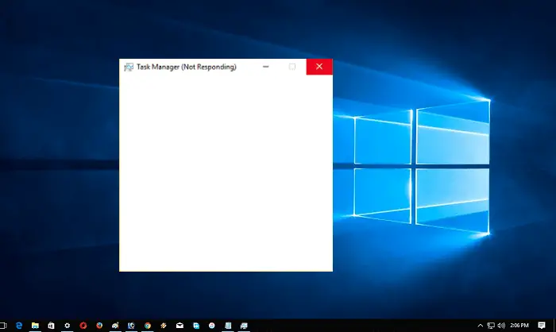Open the Mail envelope icon in taskbar
This screenshot has width=556, height=332.
tap(180, 326)
